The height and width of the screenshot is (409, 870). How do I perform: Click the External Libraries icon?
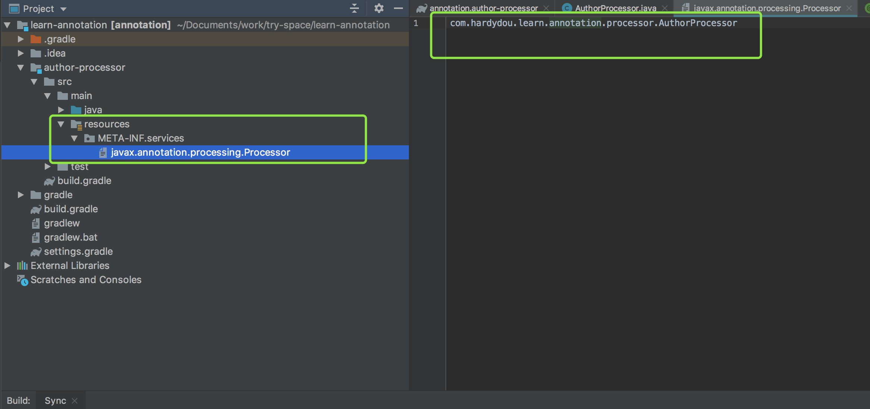click(x=22, y=266)
